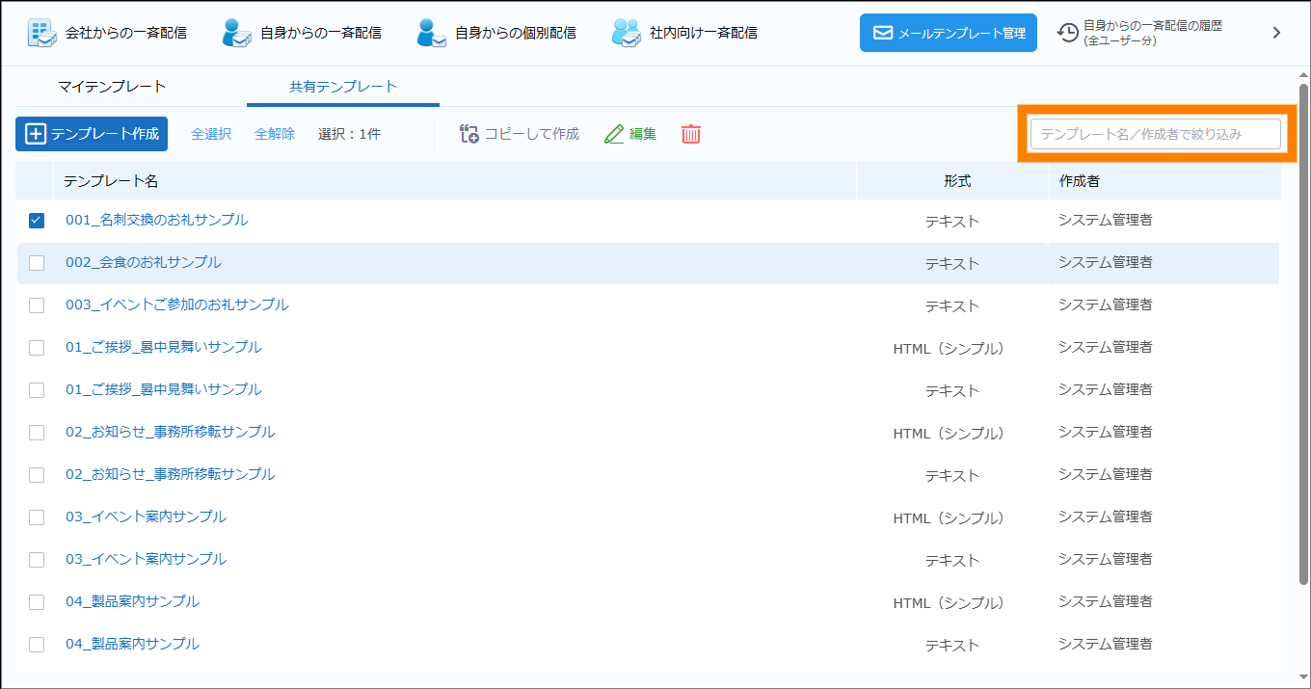This screenshot has height=689, width=1311.
Task: Click the メールテンプレート管理 button
Action: [x=949, y=33]
